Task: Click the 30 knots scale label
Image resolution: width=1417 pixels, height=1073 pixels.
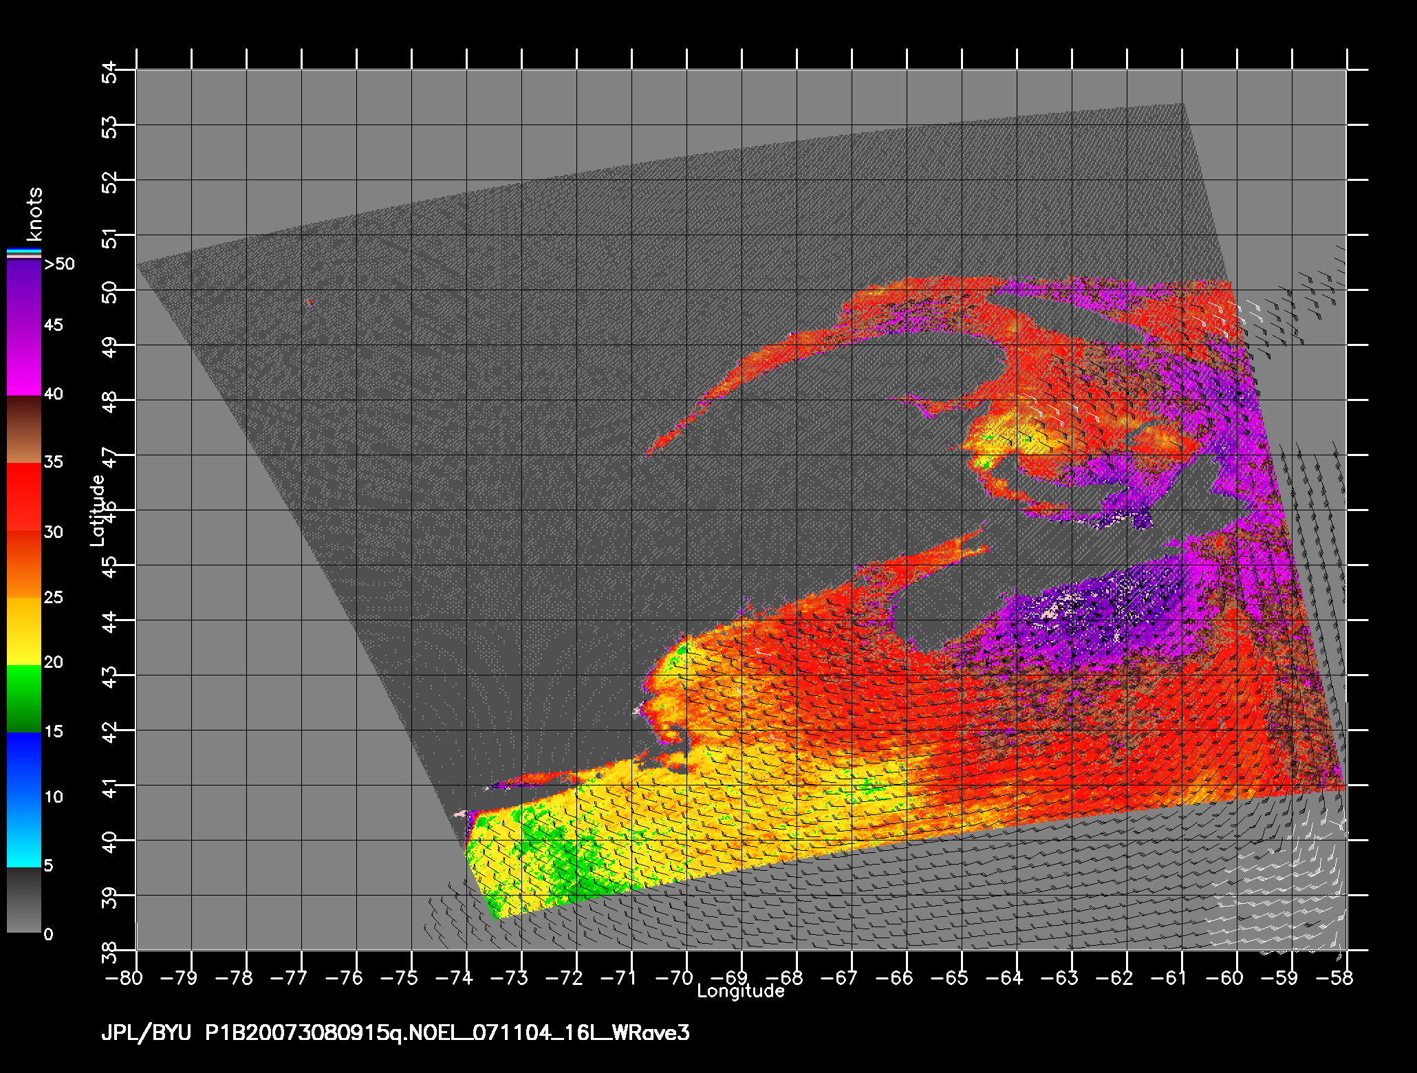Action: point(53,532)
